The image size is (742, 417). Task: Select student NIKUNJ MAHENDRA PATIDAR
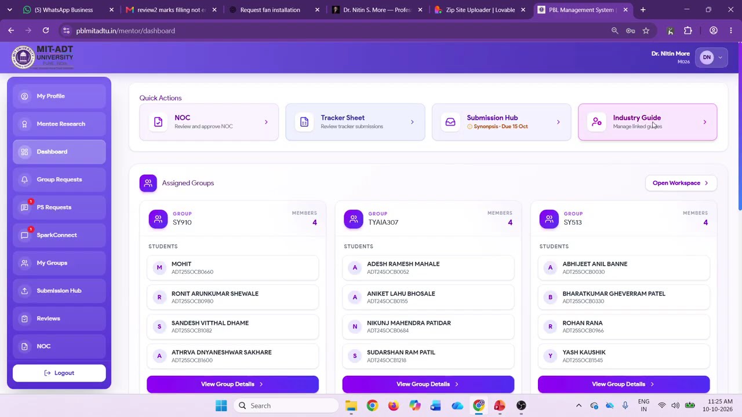[428, 327]
